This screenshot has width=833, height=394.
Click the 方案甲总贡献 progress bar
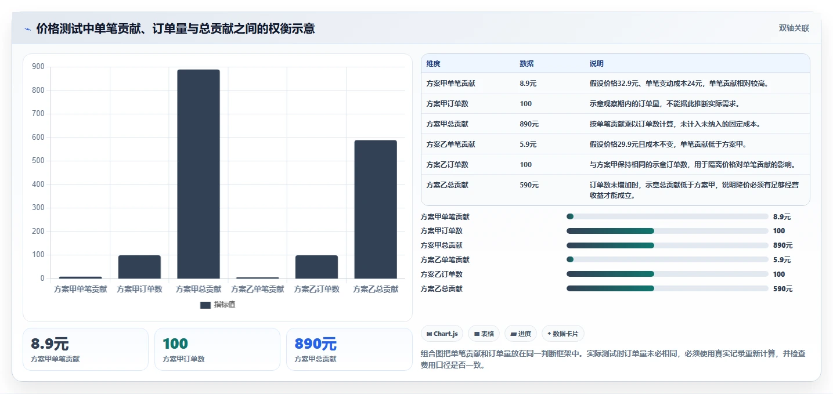tap(668, 245)
